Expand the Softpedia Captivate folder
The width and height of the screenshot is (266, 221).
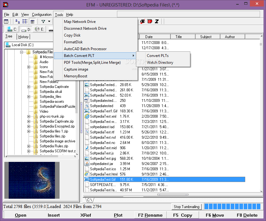[29, 87]
